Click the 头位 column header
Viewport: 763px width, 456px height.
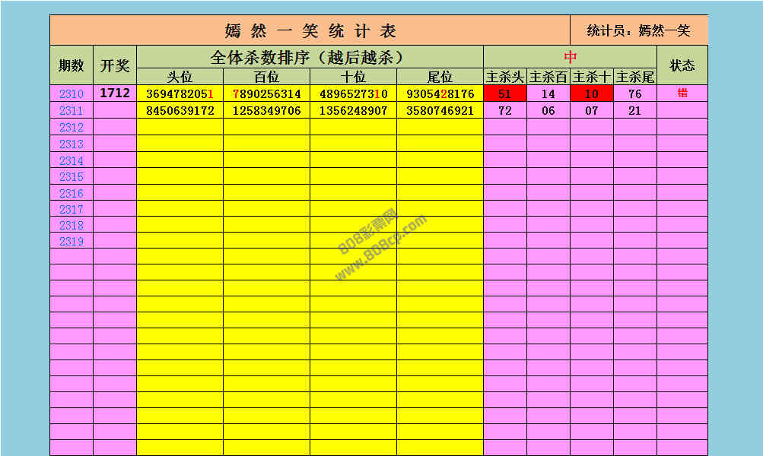pos(180,77)
